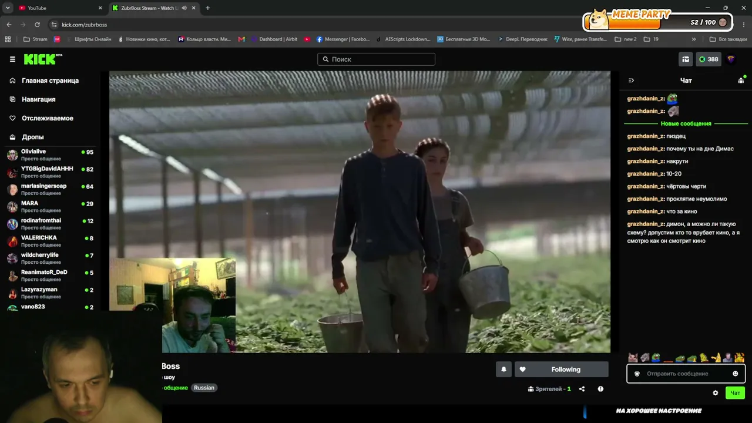Open Дропы in the sidebar
Image resolution: width=752 pixels, height=423 pixels.
tap(32, 137)
